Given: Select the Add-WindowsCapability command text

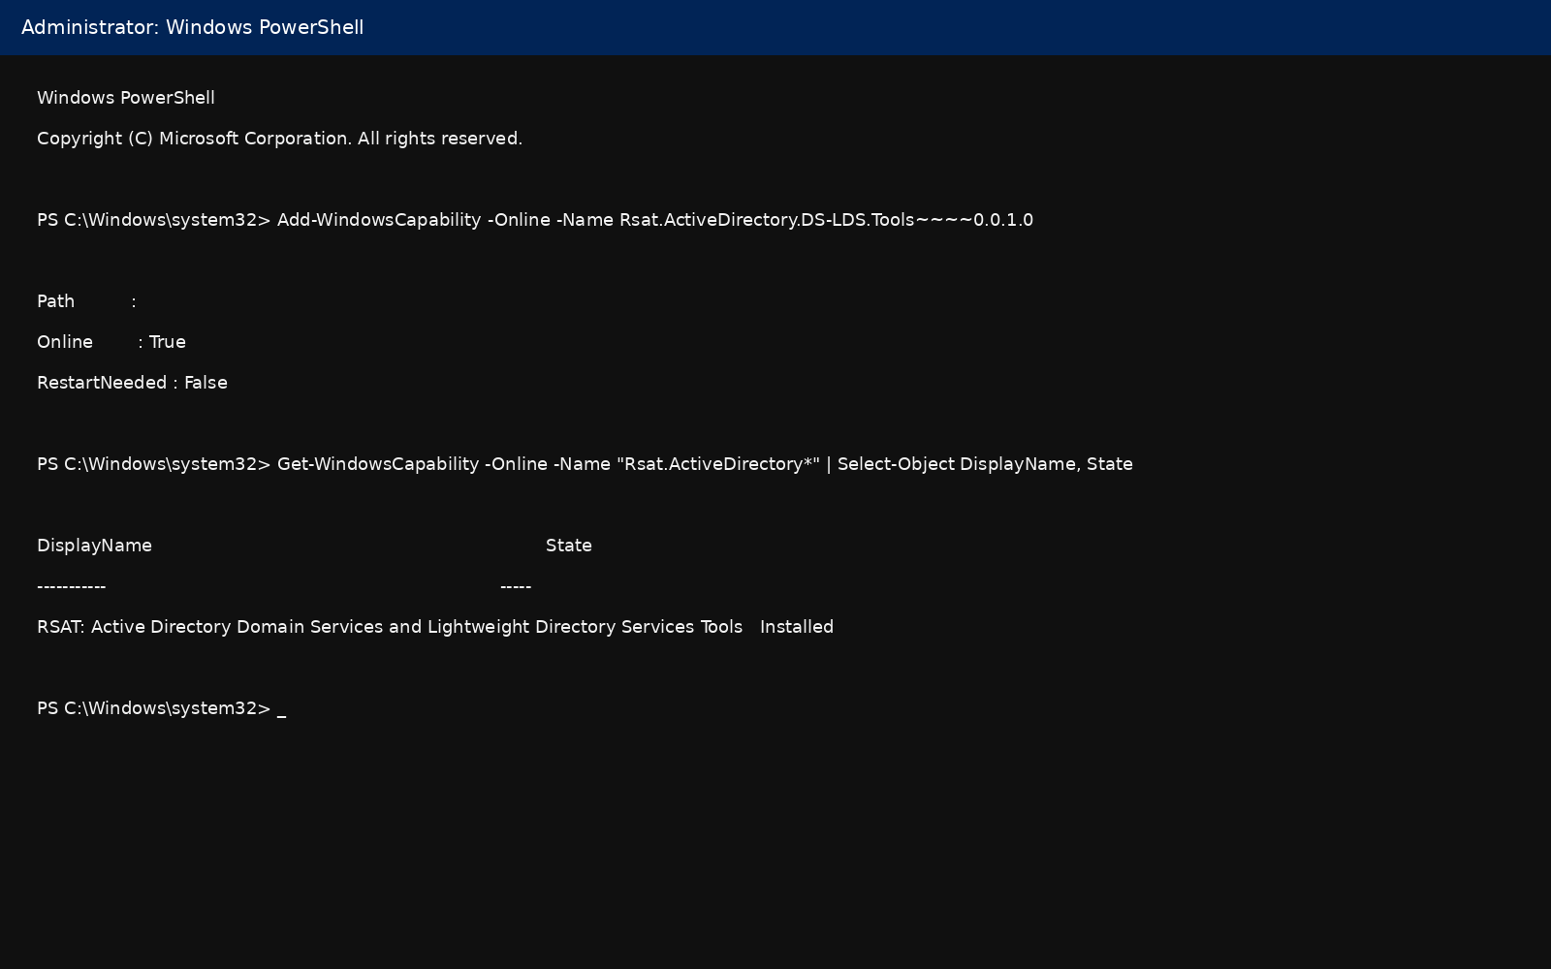Looking at the screenshot, I should 379,220.
